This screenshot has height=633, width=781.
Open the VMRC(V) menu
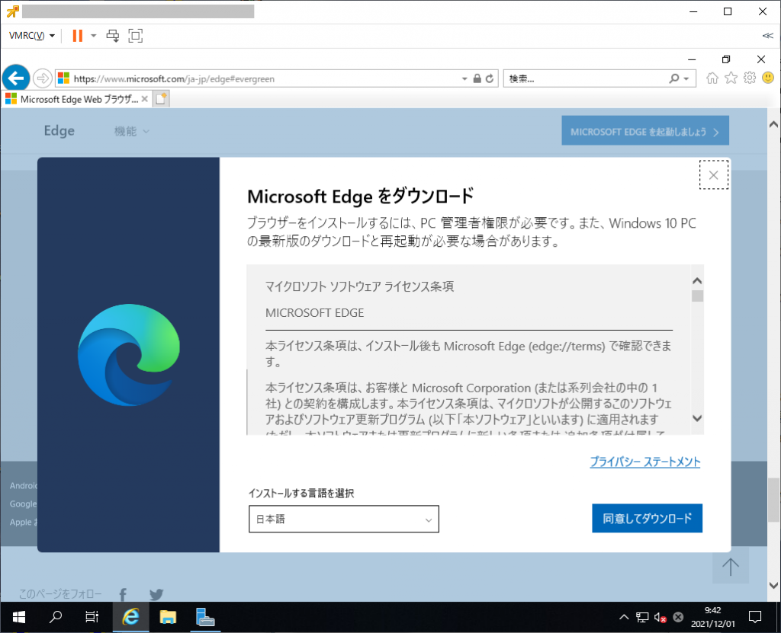pyautogui.click(x=32, y=36)
